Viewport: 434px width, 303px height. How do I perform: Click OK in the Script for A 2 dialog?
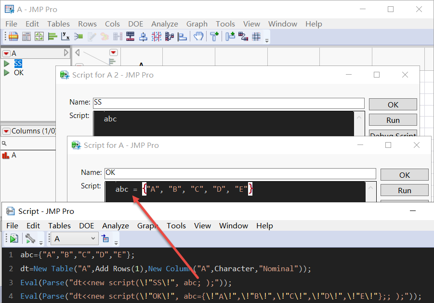pyautogui.click(x=393, y=105)
